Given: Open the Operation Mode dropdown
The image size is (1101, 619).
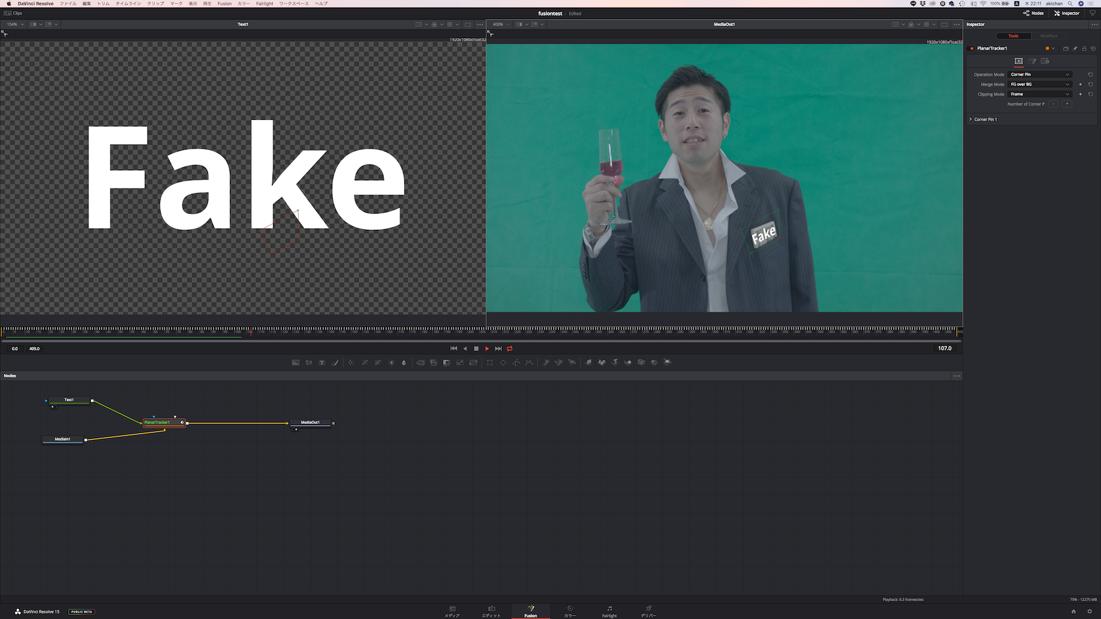Looking at the screenshot, I should (1040, 75).
